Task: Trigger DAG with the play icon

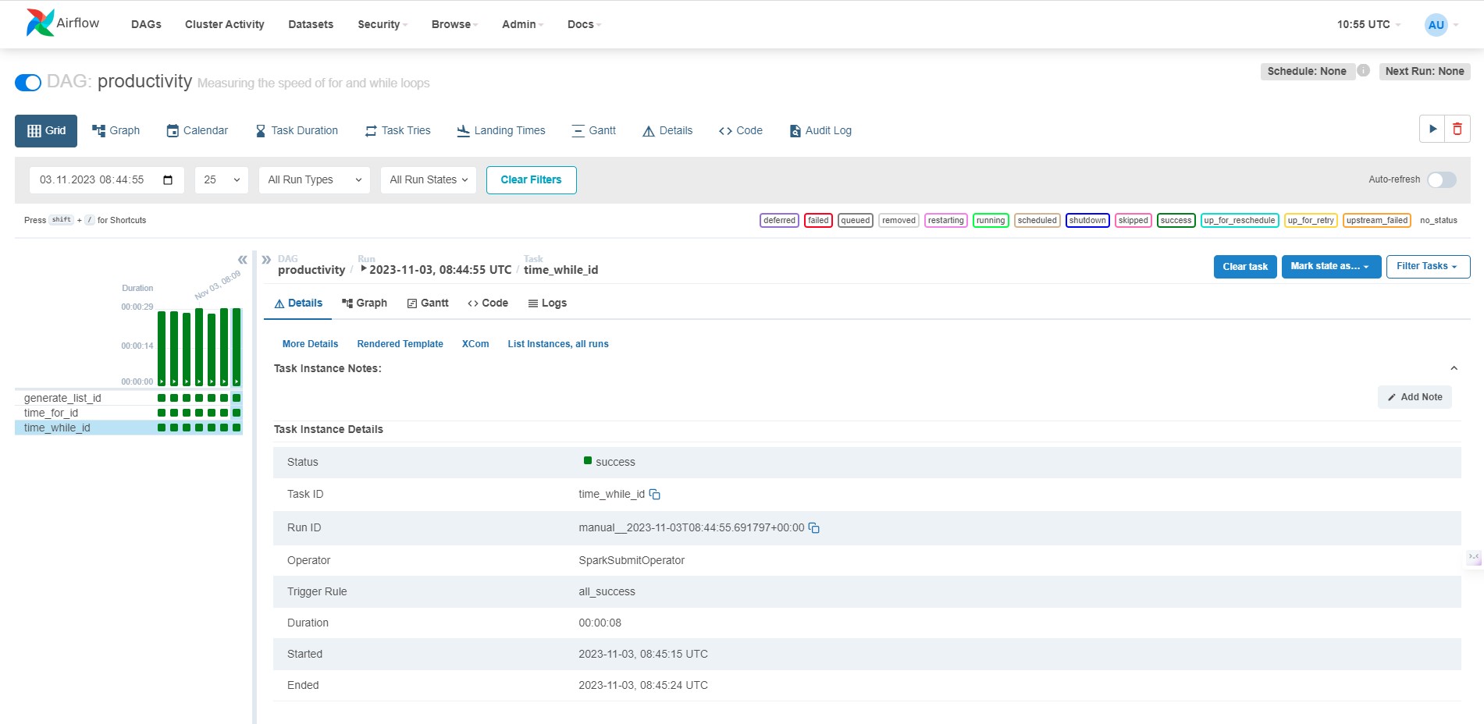Action: [x=1432, y=130]
